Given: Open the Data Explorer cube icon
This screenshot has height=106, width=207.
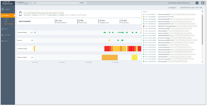Looking at the screenshot, I should point(2,35).
